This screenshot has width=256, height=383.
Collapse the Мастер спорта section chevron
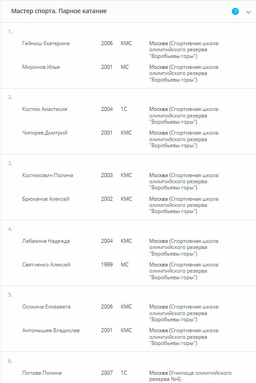click(x=249, y=12)
